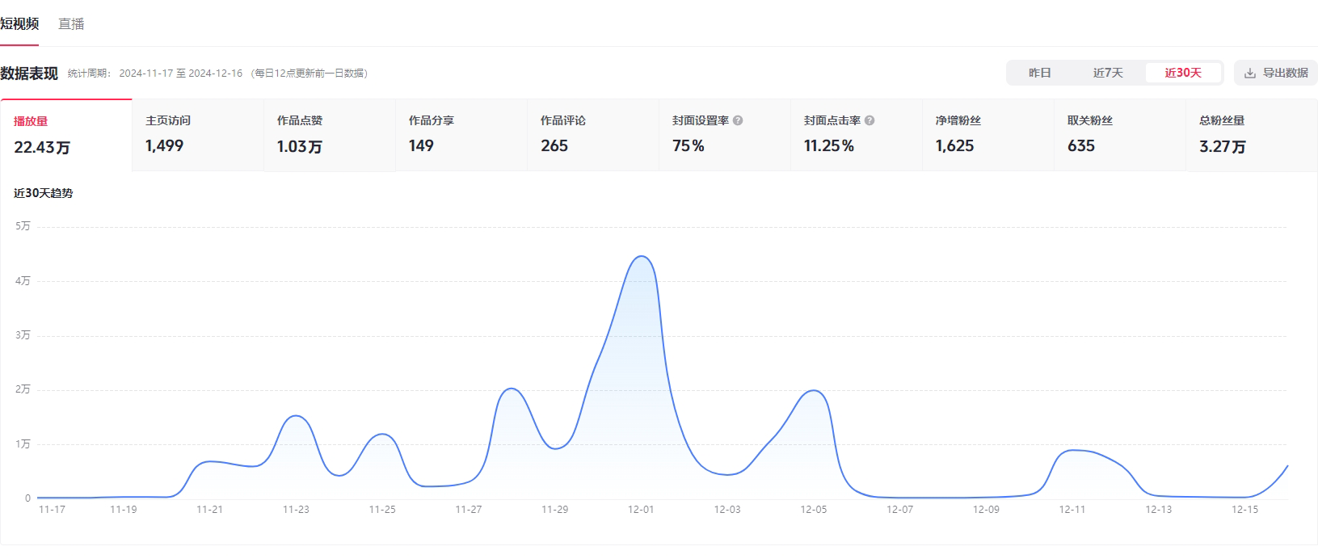Click the download icon in 导出数据
Viewport: 1318px width, 559px height.
tap(1250, 73)
